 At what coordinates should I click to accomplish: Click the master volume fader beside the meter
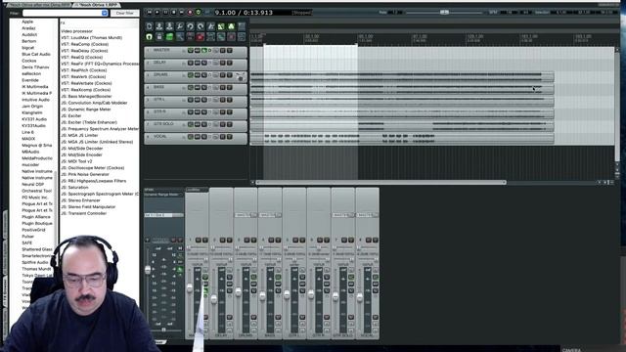coord(148,270)
